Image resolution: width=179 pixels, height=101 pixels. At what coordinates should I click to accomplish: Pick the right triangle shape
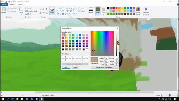pos(58,11)
